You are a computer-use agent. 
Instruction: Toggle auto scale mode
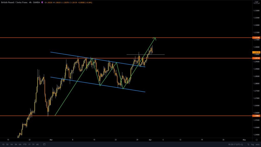click(257, 144)
